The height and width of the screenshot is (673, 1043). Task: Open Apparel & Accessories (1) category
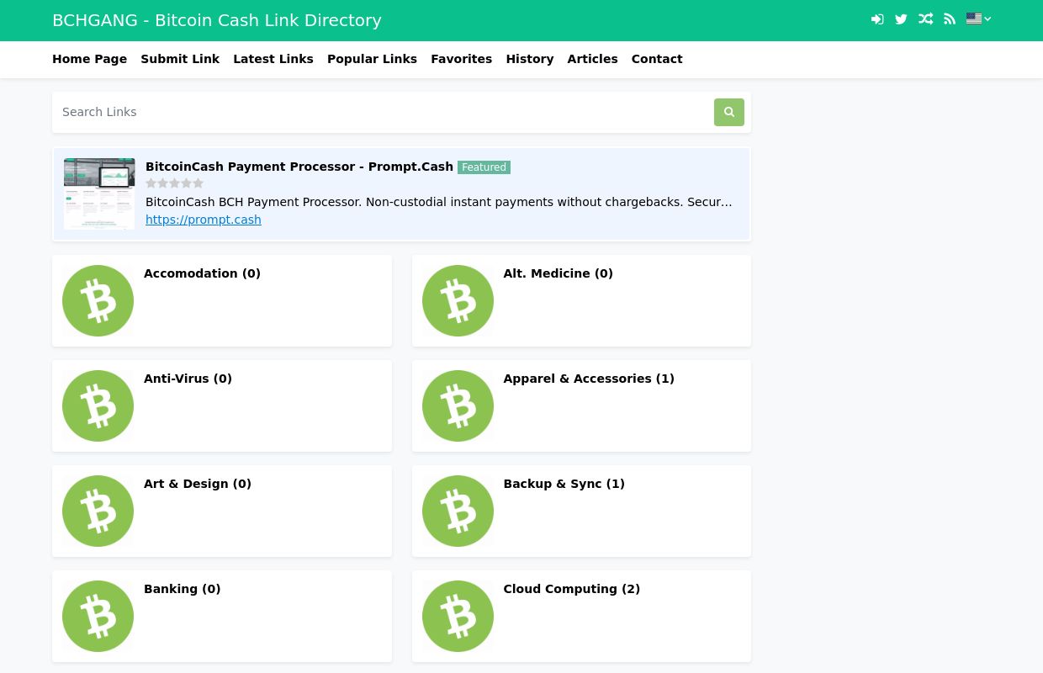coord(589,379)
